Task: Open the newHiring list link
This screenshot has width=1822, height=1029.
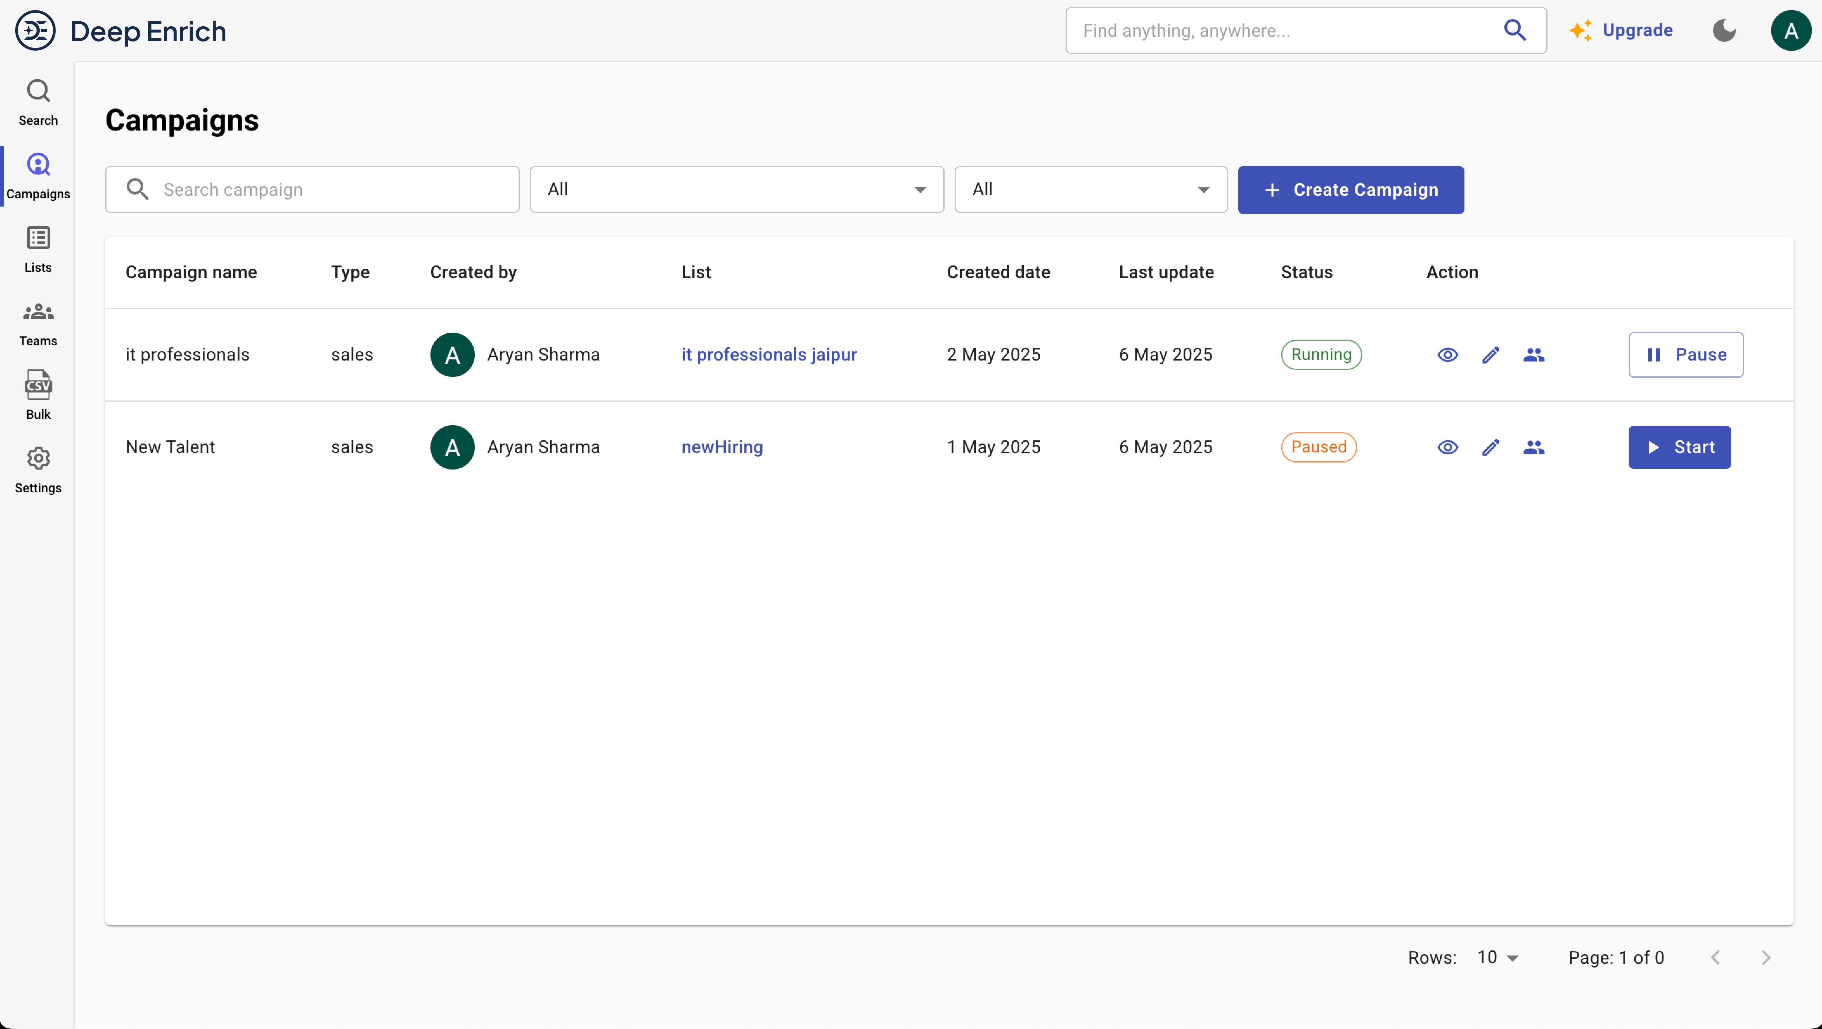Action: coord(721,447)
